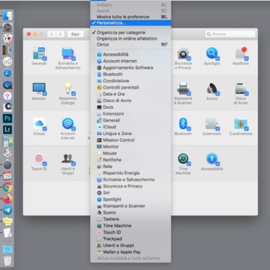Open Sicurezza e Privacy pane icon
The width and height of the screenshot is (270, 270).
pyautogui.click(x=183, y=54)
